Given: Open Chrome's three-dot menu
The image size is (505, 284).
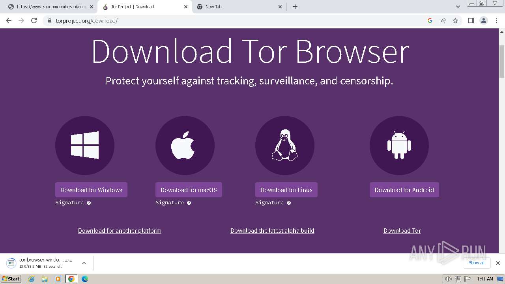Looking at the screenshot, I should (496, 21).
